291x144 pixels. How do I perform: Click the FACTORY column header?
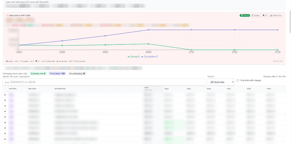coord(13,89)
